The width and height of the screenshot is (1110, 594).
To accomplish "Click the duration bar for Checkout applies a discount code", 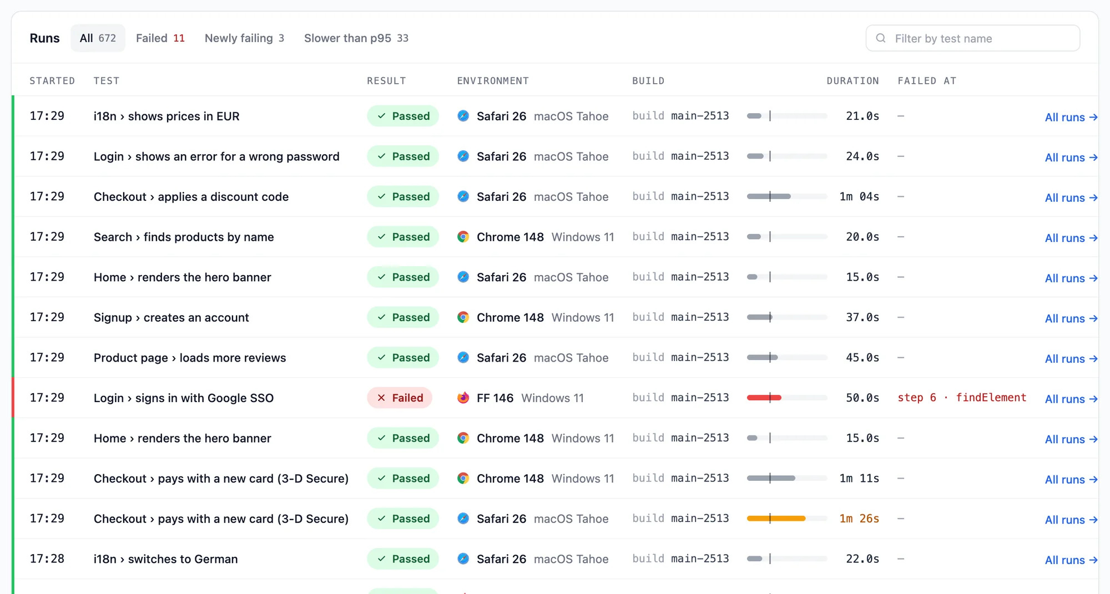I will 787,196.
